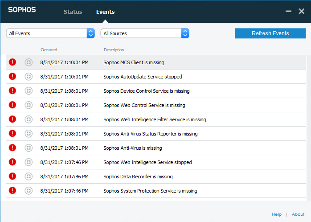Minimize the Sophos window
The width and height of the screenshot is (311, 222).
coord(288,11)
